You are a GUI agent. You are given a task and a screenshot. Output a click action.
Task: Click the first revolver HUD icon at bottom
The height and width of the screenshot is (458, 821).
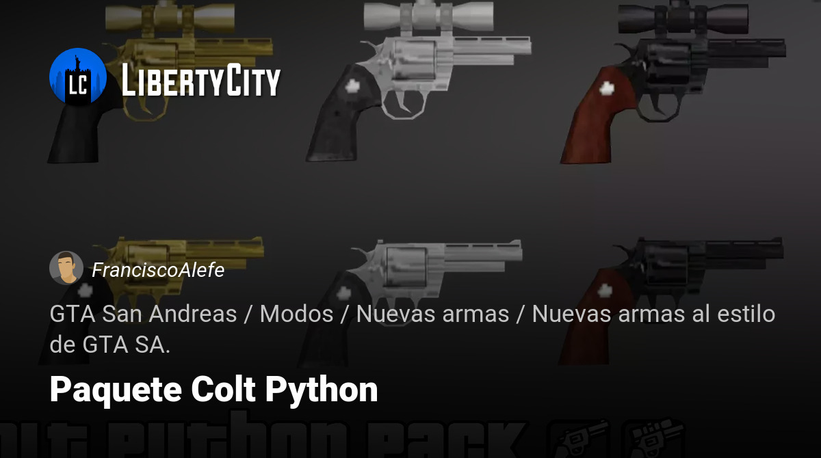tap(580, 437)
